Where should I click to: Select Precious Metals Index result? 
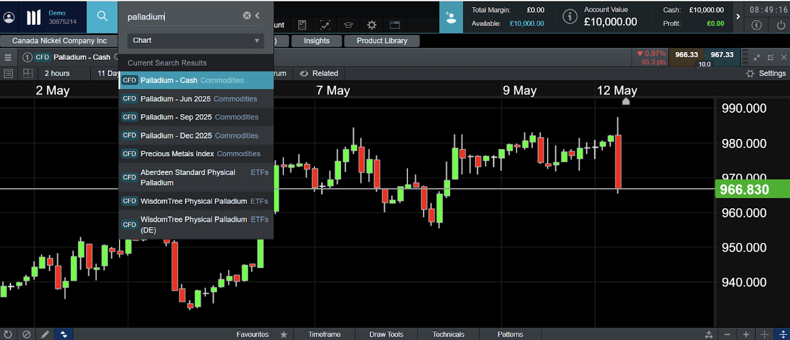196,154
